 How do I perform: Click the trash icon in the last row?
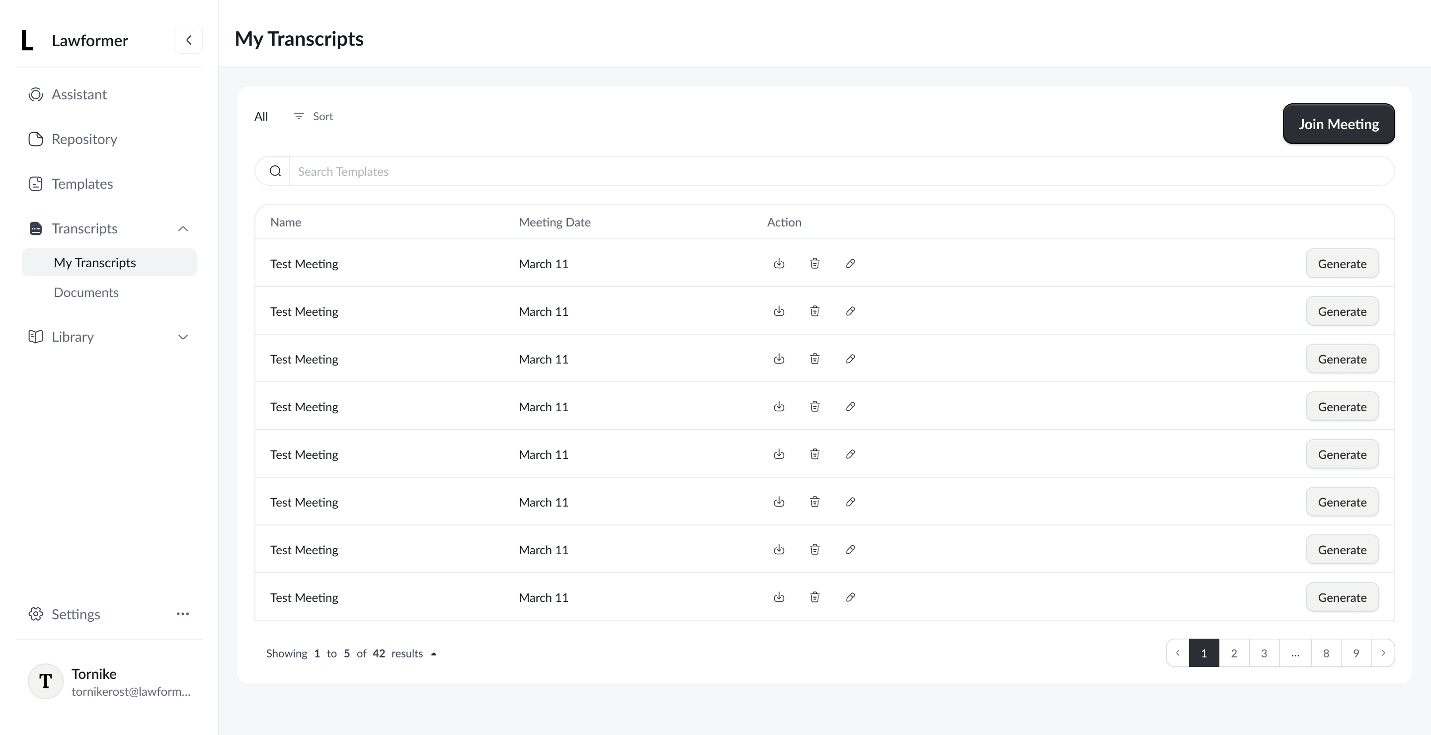point(814,597)
